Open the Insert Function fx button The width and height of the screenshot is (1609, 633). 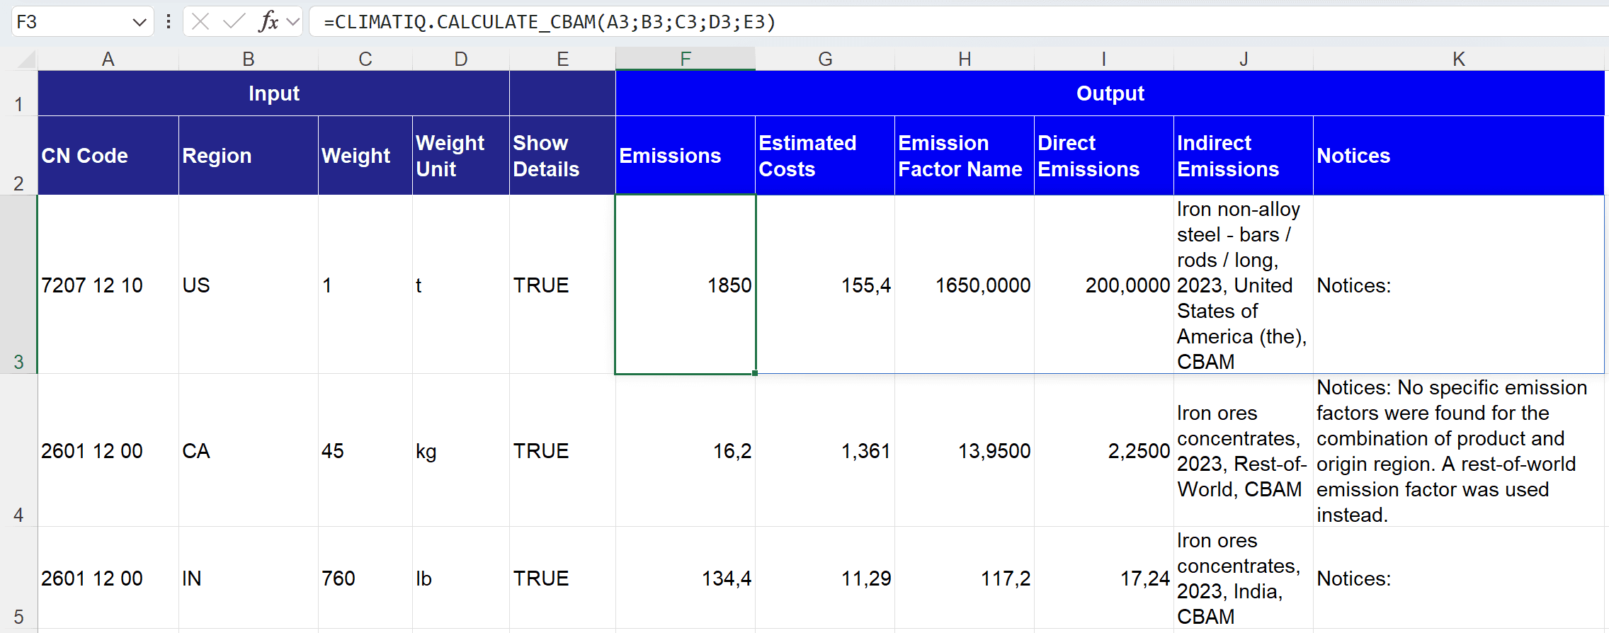click(268, 22)
